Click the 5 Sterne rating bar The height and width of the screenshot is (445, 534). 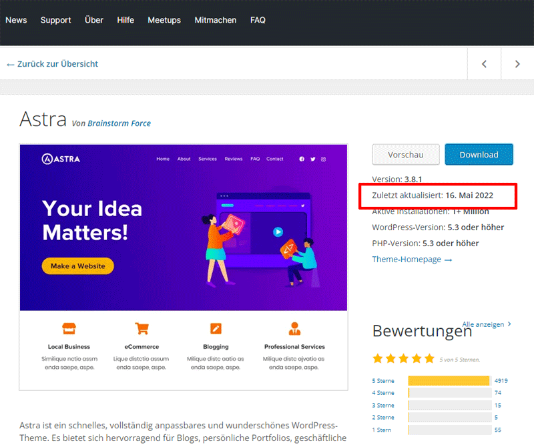pos(450,381)
